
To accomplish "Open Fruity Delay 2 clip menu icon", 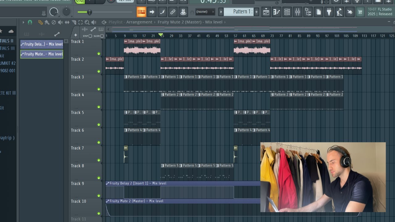I will (x=108, y=183).
